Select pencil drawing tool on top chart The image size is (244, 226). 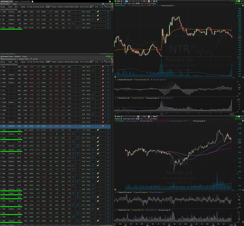point(151,1)
